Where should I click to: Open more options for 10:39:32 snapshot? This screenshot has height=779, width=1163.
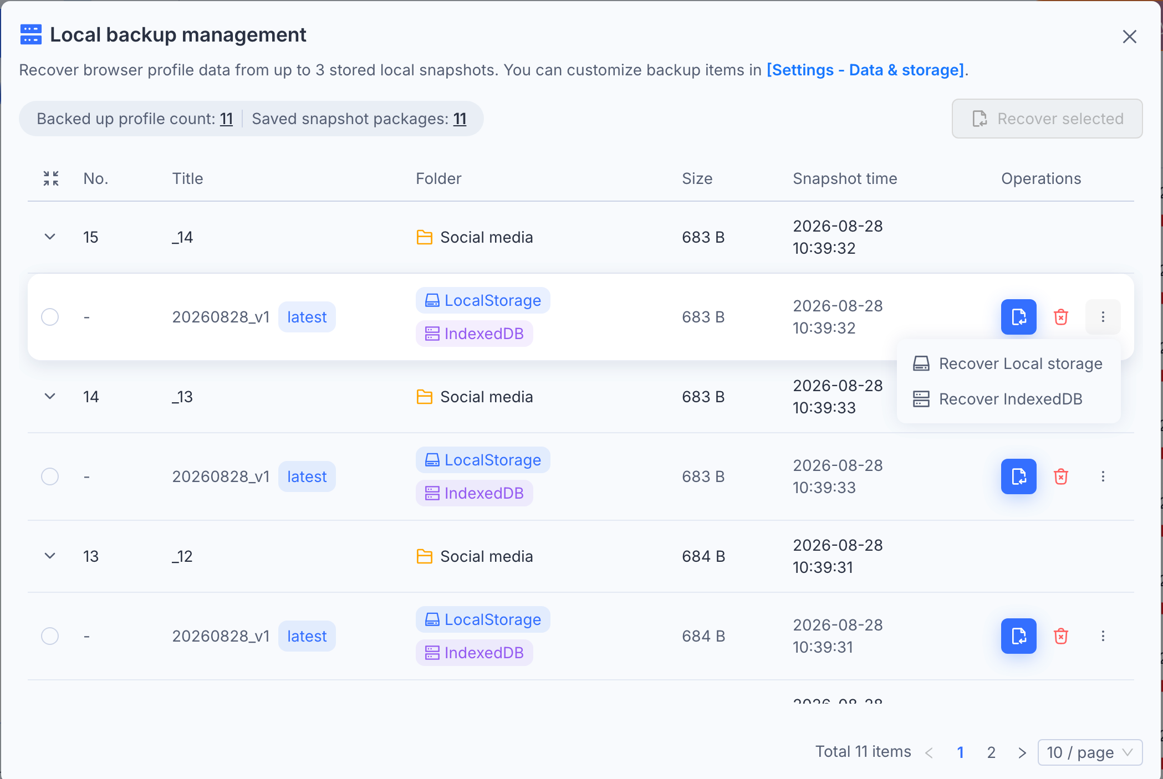pyautogui.click(x=1103, y=317)
